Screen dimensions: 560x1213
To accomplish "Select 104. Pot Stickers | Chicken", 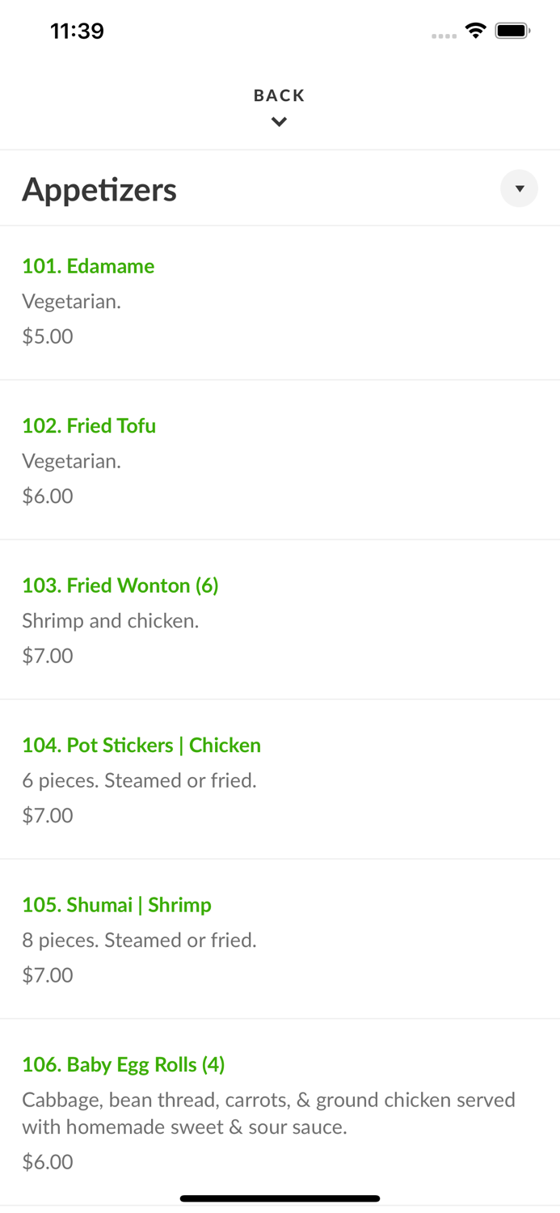I will pyautogui.click(x=141, y=745).
